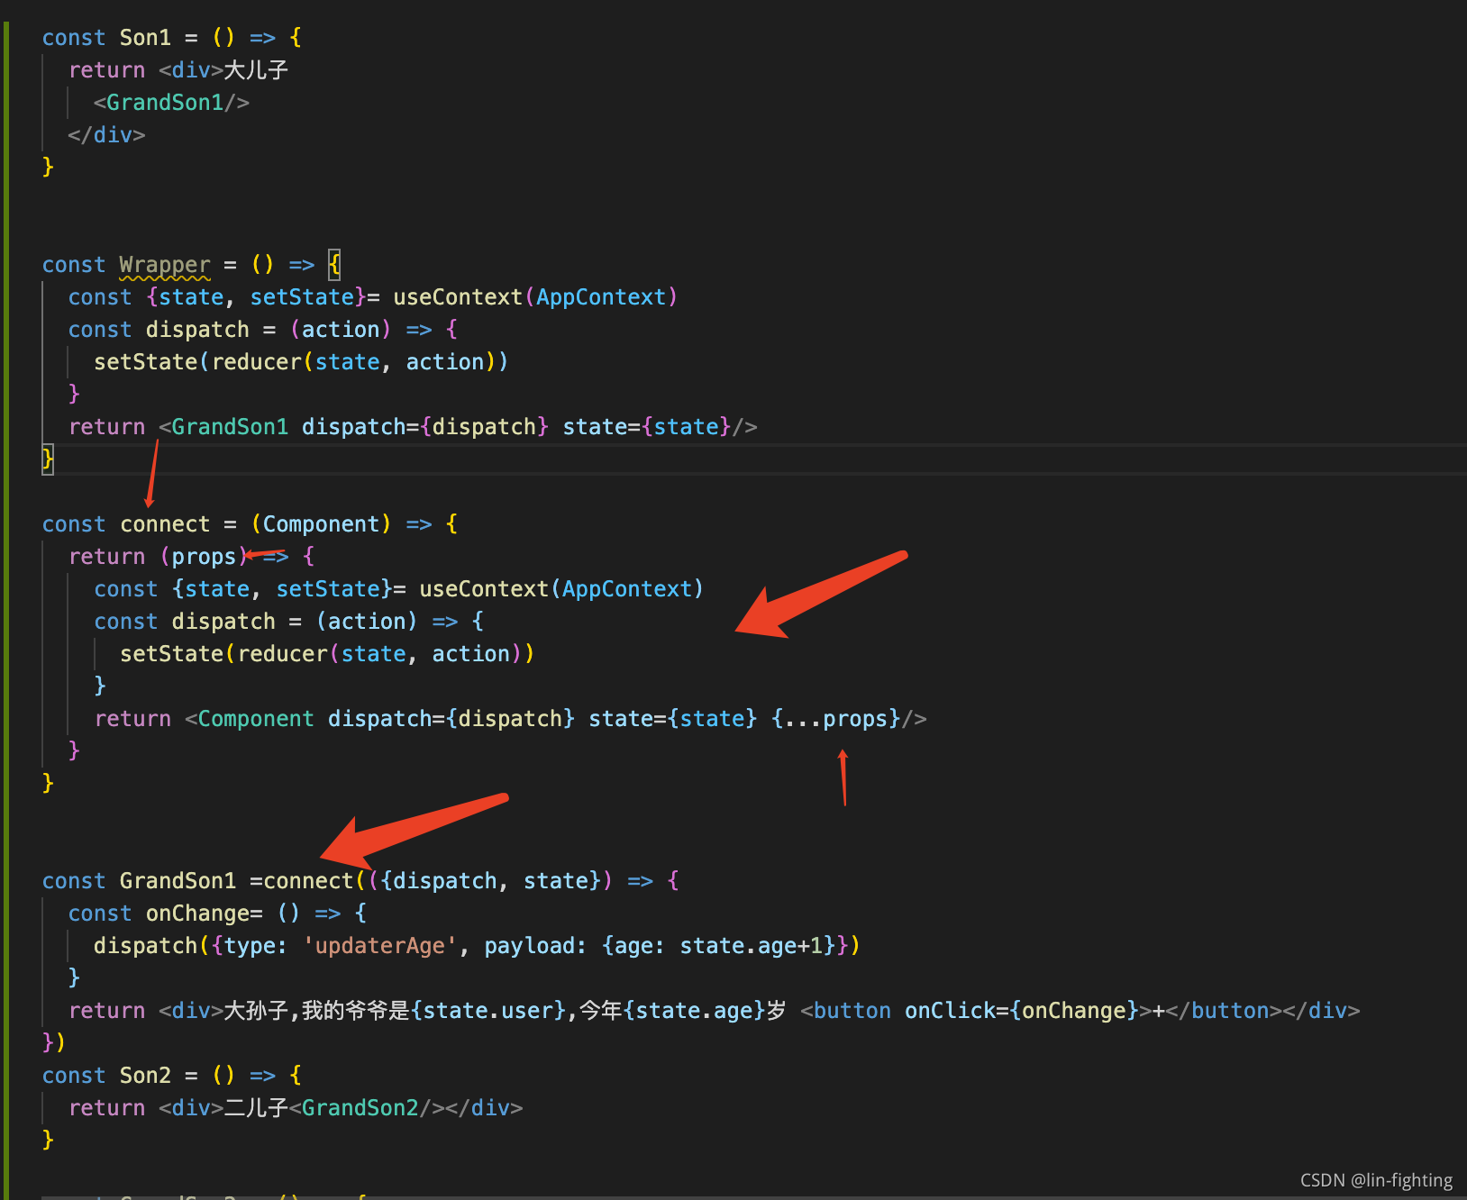Click 'setState(reducer(state, action))' inside connect
Image resolution: width=1467 pixels, height=1200 pixels.
(x=327, y=654)
